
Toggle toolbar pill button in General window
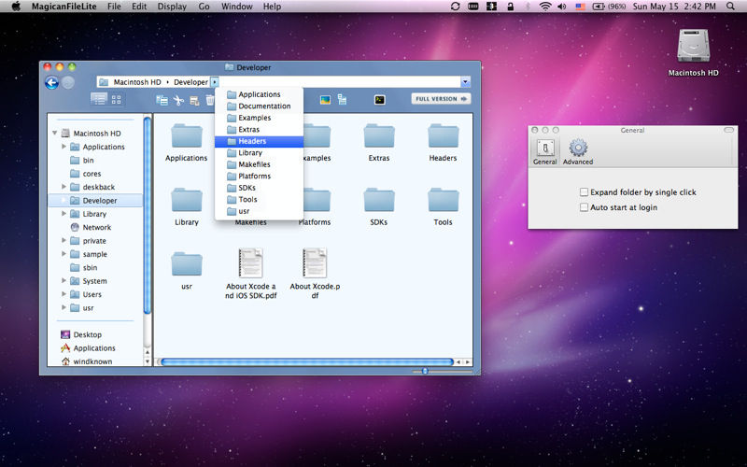(729, 130)
